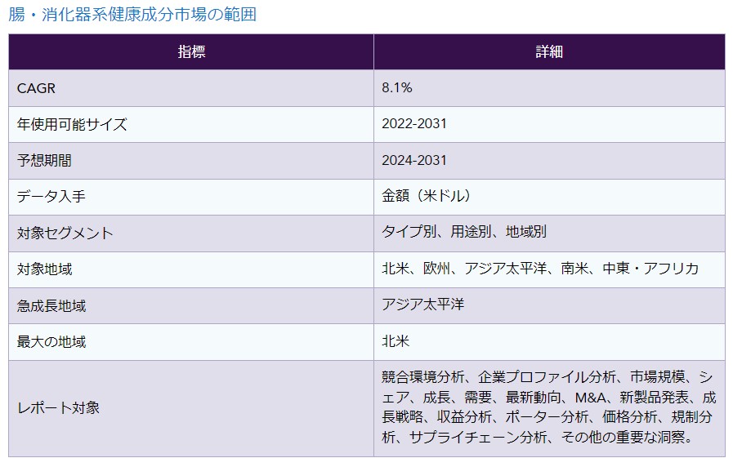Click the データ入手 label
This screenshot has height=458, width=733.
click(x=51, y=197)
